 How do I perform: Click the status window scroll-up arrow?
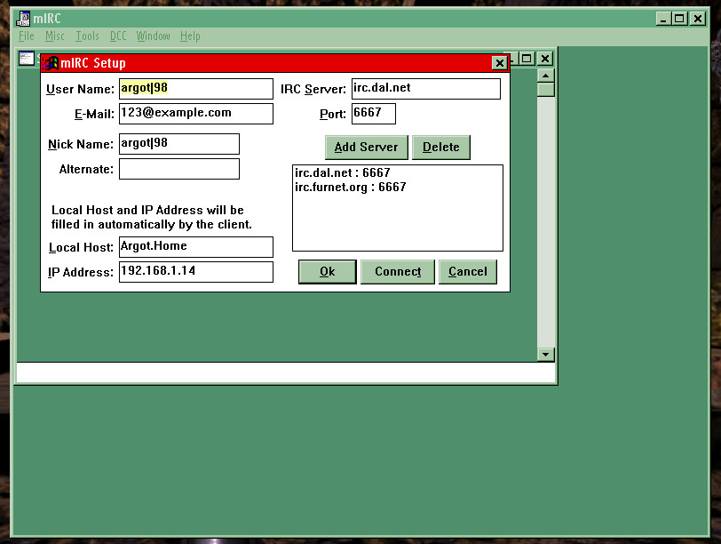pos(546,75)
